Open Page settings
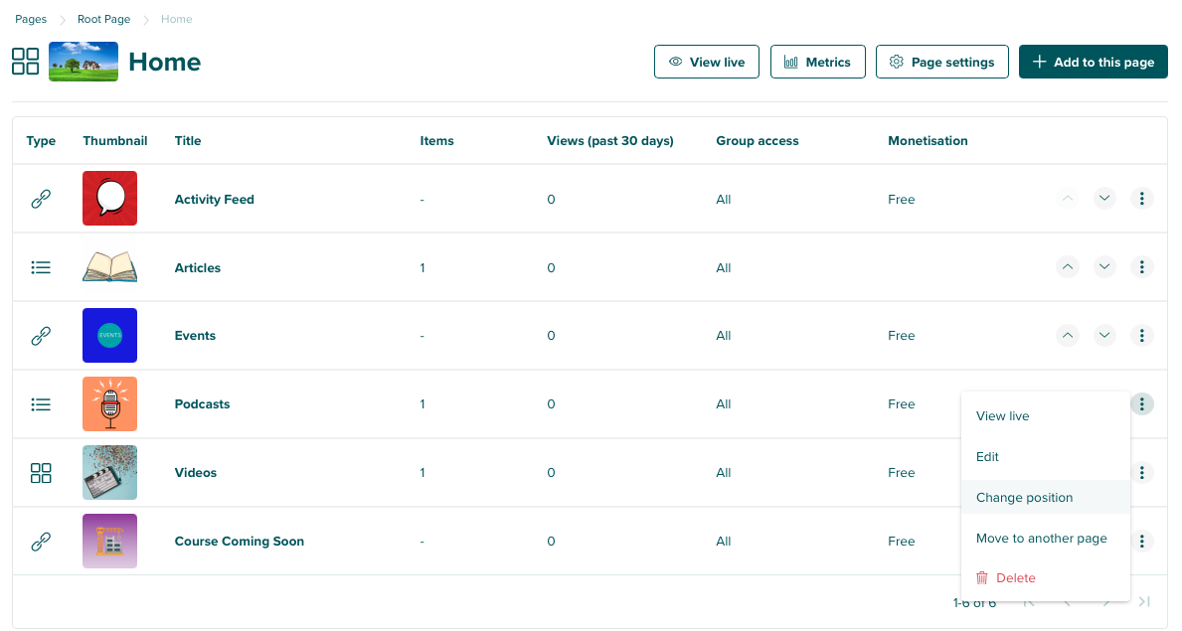Screen dimensions: 1182x631 pyautogui.click(x=941, y=62)
